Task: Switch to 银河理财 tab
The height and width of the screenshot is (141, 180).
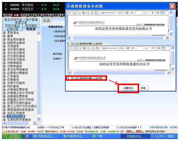Action: click(x=31, y=26)
